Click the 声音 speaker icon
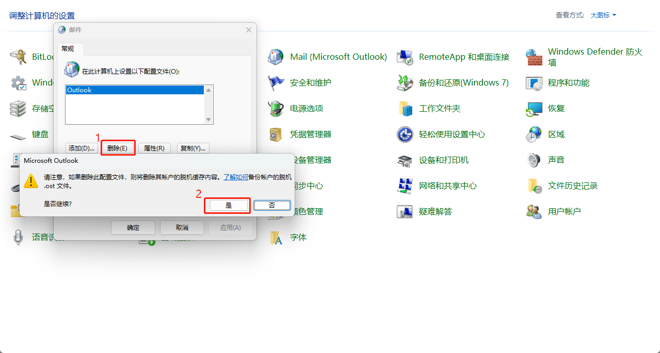Image resolution: width=660 pixels, height=353 pixels. pyautogui.click(x=534, y=160)
